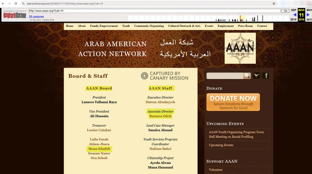Viewport: 312px width, 174px height.
Task: Click the site search input box
Action: [225, 76]
